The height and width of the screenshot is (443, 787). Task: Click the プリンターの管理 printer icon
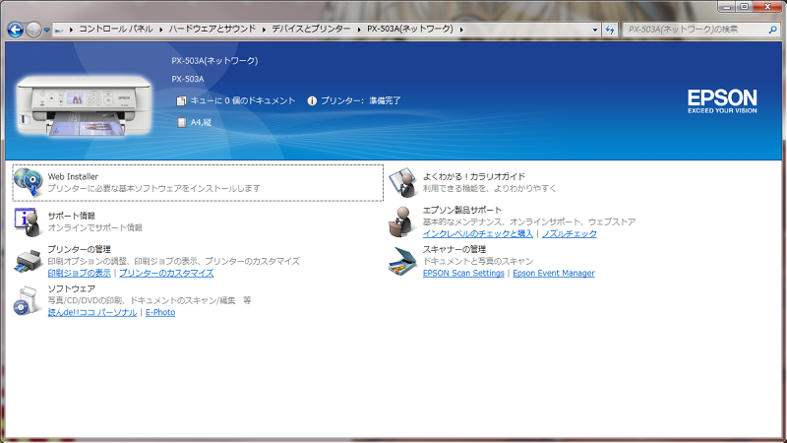coord(28,261)
